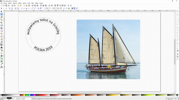Click the Y coordinate stepper arrows
179x100 pixels.
[57, 8]
